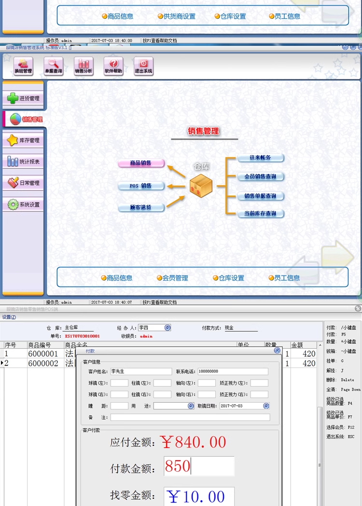The image size is (362, 506).
Task: Open 商品信息 link beside 供货商设置
Action: 117,16
